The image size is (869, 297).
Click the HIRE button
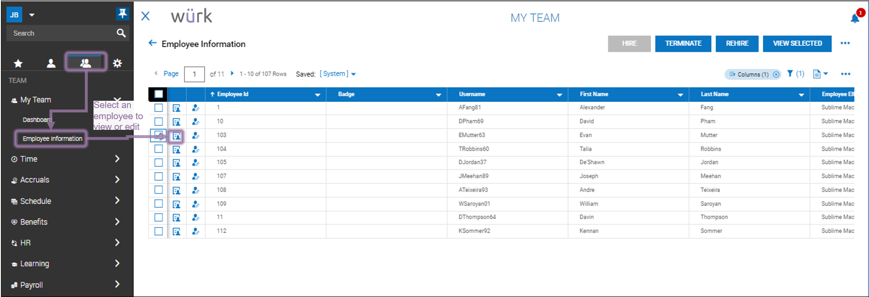point(629,44)
